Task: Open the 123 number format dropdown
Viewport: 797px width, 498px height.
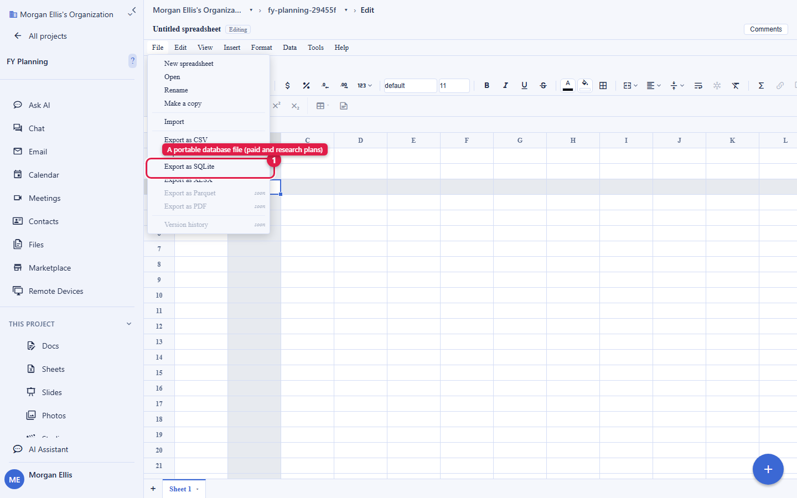Action: point(365,86)
